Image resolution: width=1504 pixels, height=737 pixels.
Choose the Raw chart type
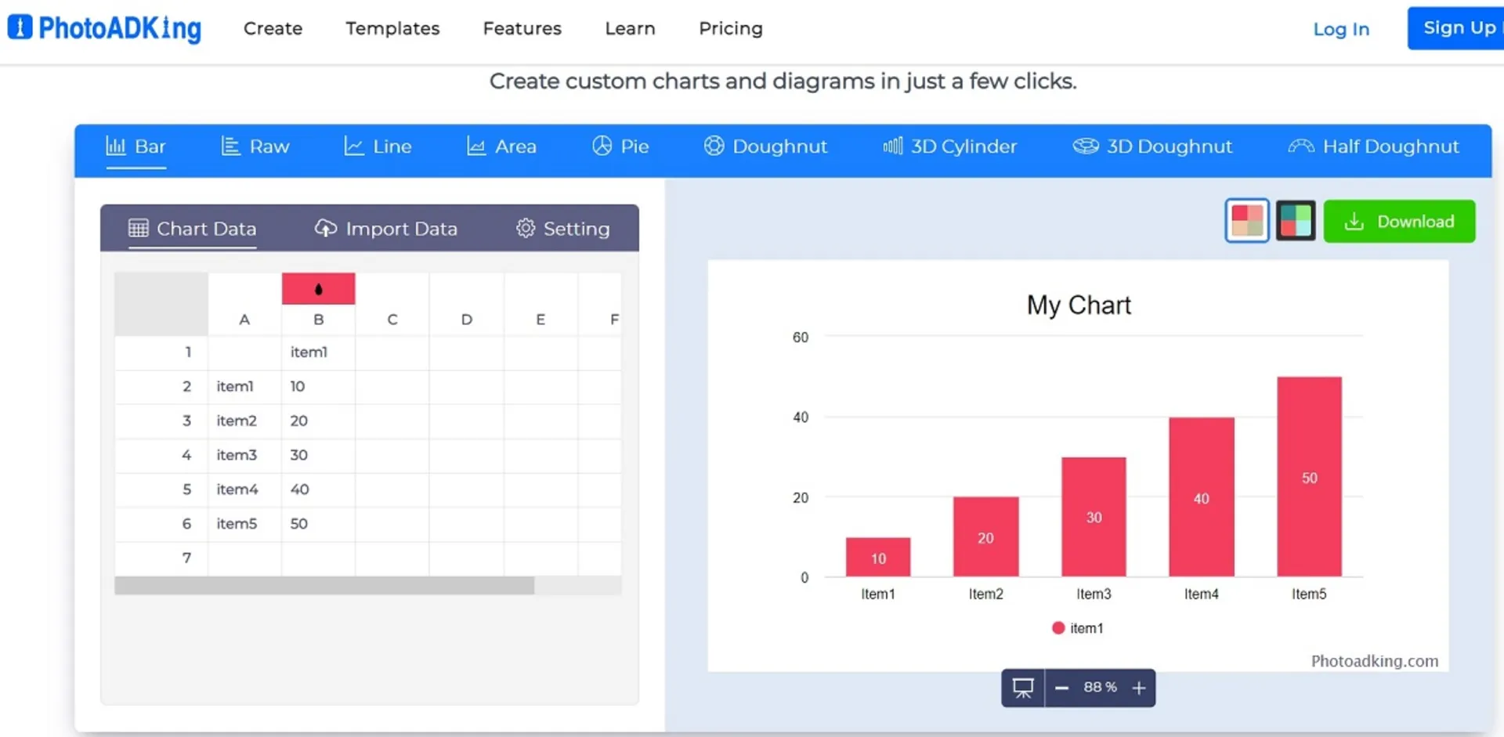pos(255,146)
